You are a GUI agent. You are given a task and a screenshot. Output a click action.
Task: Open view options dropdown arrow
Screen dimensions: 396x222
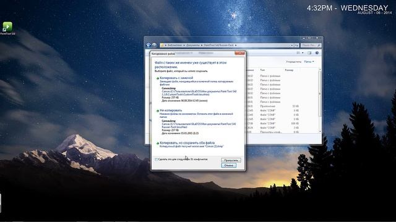(x=303, y=53)
